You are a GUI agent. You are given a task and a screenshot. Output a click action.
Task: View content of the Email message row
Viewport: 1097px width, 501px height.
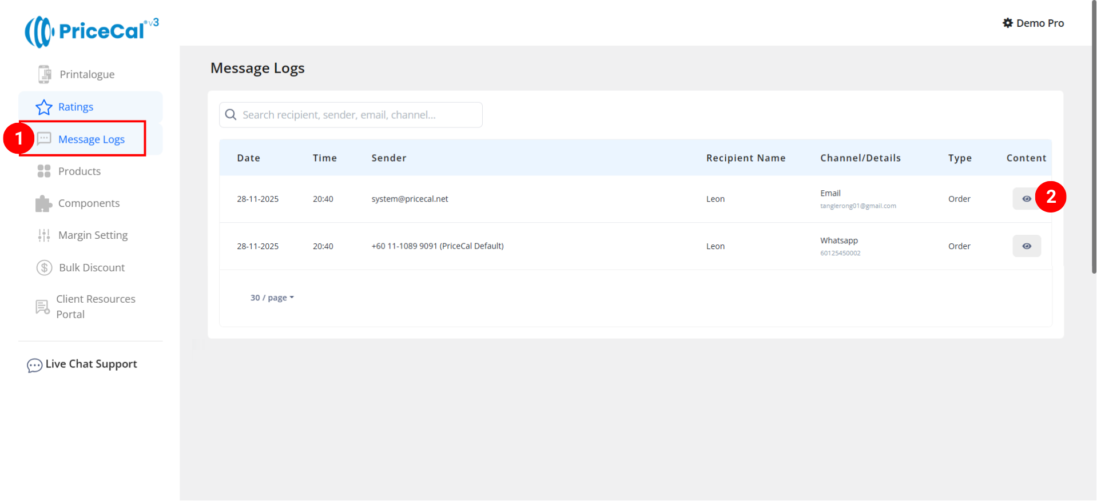[1026, 199]
